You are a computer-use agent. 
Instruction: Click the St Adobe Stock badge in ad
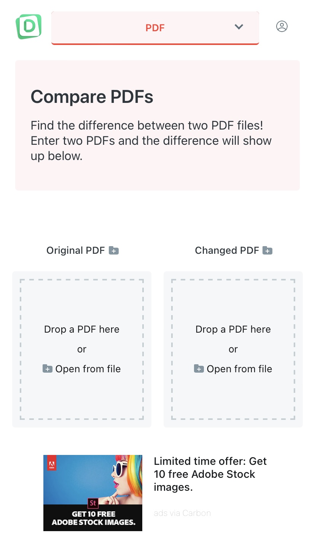pyautogui.click(x=93, y=503)
